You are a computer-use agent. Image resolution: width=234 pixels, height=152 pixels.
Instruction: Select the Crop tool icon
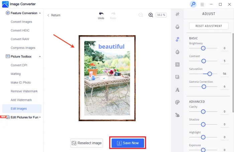178,14
